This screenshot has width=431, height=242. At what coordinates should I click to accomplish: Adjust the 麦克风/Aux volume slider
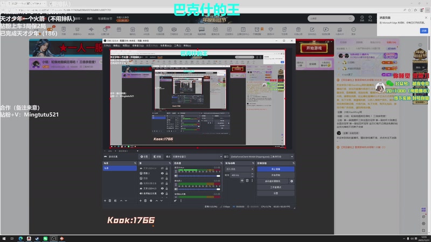(199, 176)
